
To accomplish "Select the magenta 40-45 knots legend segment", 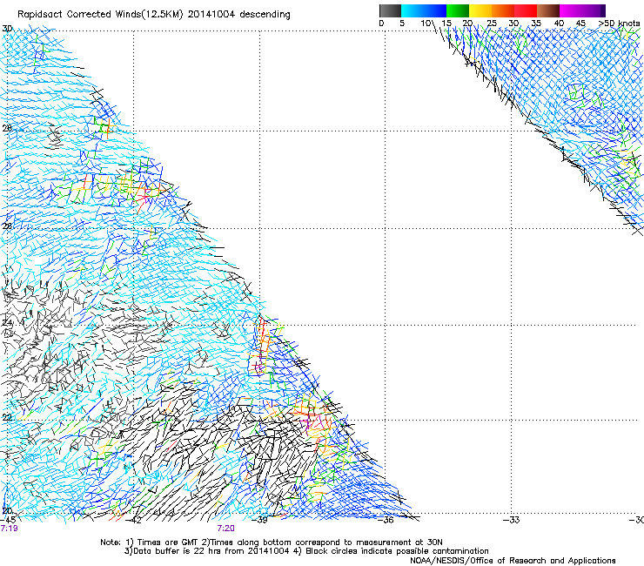I will pos(571,10).
